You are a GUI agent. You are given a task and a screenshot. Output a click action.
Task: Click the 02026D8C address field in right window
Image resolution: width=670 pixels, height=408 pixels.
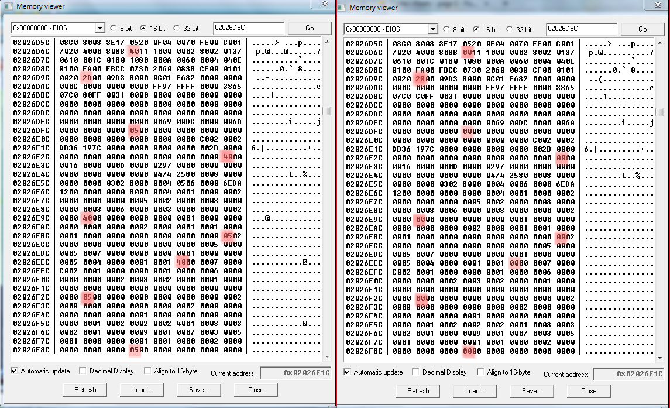582,29
